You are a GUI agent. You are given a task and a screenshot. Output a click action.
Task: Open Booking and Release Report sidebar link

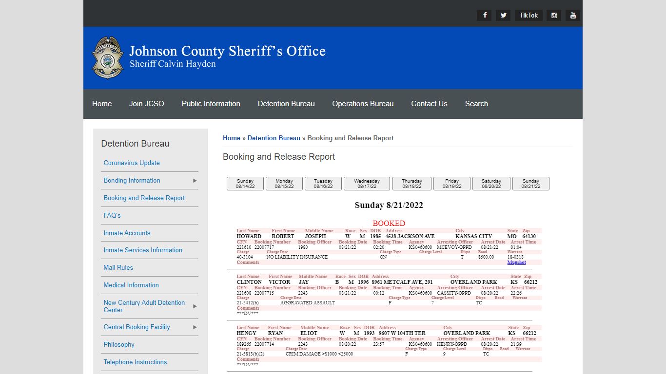click(144, 198)
